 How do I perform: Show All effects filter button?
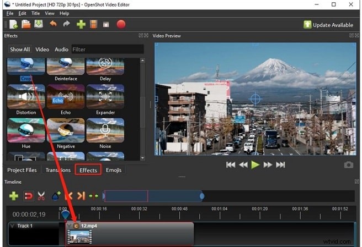pyautogui.click(x=20, y=50)
